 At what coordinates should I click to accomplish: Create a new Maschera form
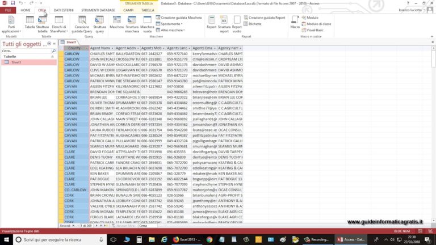coord(117,23)
